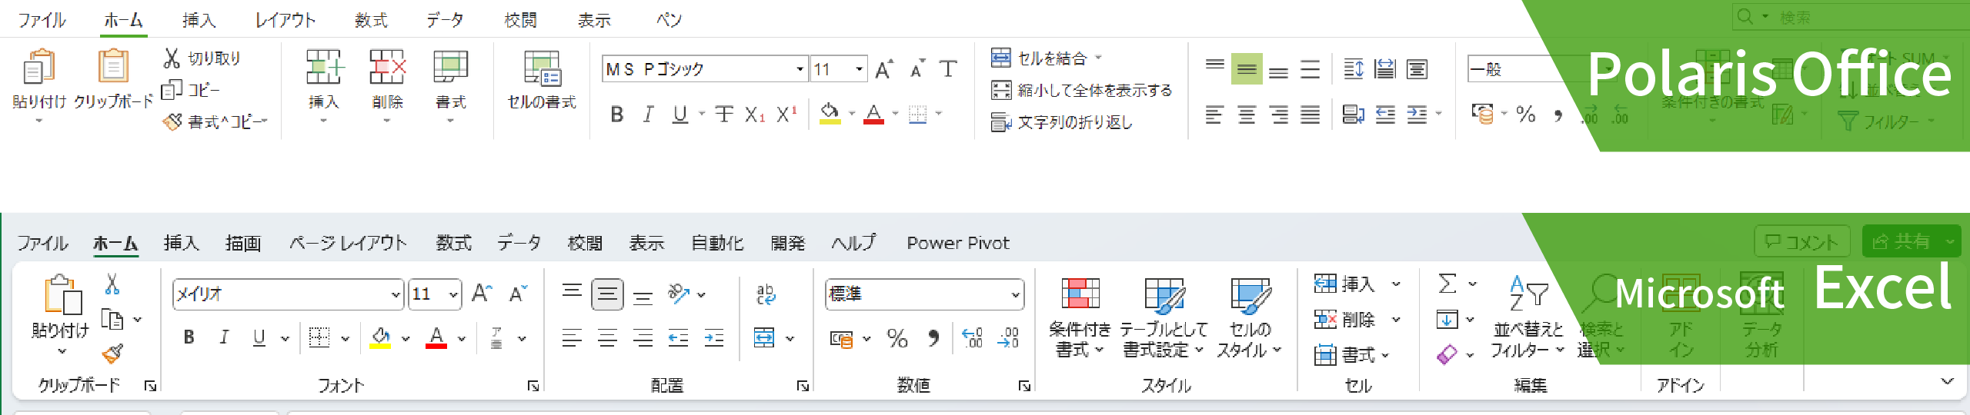The image size is (1970, 415).
Task: Click shrink to fit (縮小して全体を表示する) option
Action: point(1081,90)
